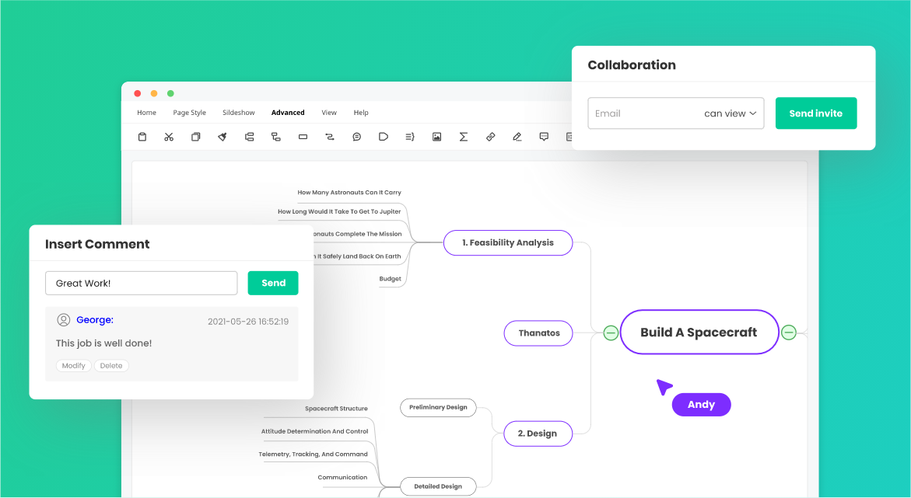Open the View menu
Screen dimensions: 911x498
[329, 113]
